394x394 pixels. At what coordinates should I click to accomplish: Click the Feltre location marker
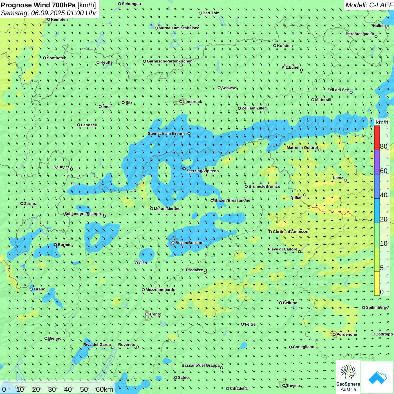point(243,324)
